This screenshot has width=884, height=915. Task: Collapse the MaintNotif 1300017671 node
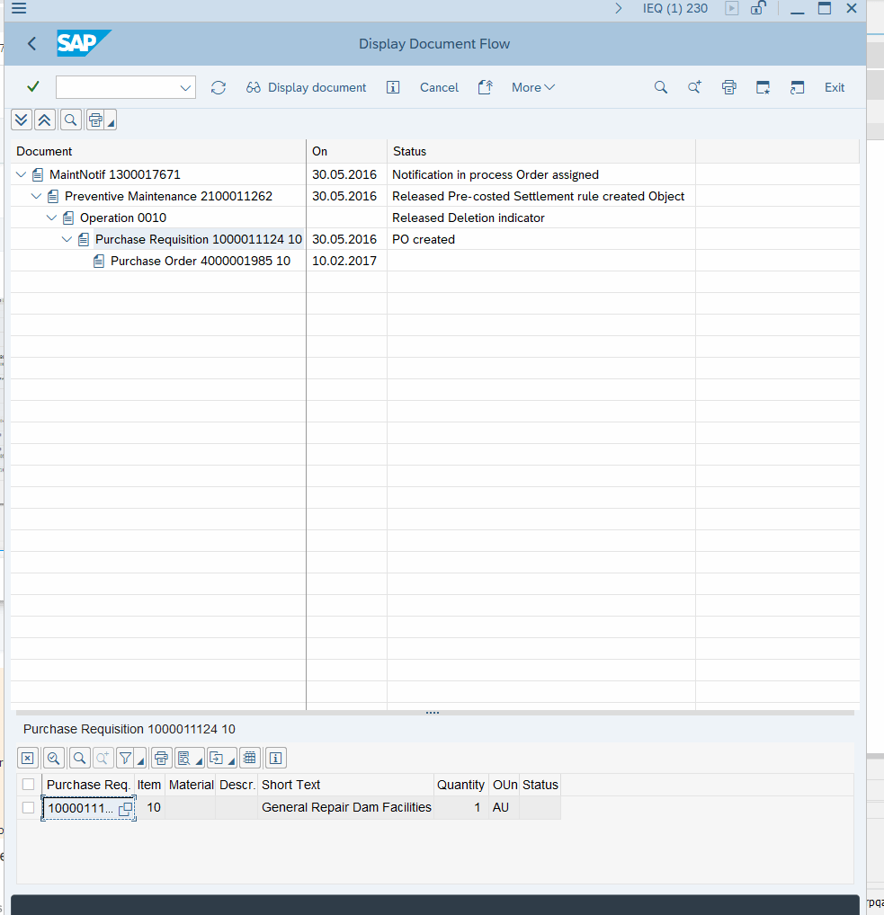point(22,174)
